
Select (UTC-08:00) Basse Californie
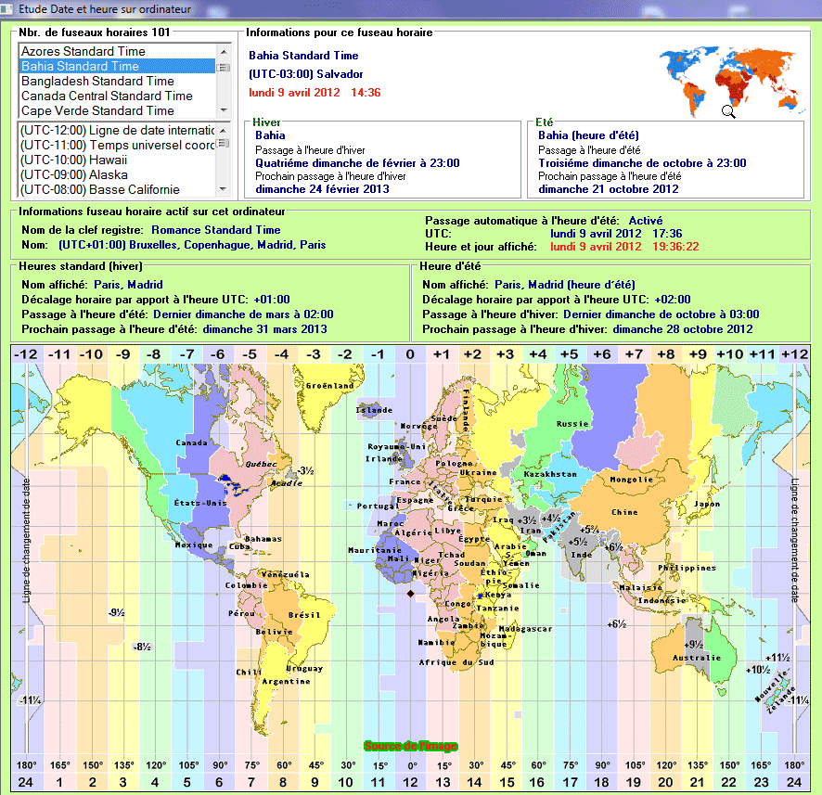coord(117,189)
